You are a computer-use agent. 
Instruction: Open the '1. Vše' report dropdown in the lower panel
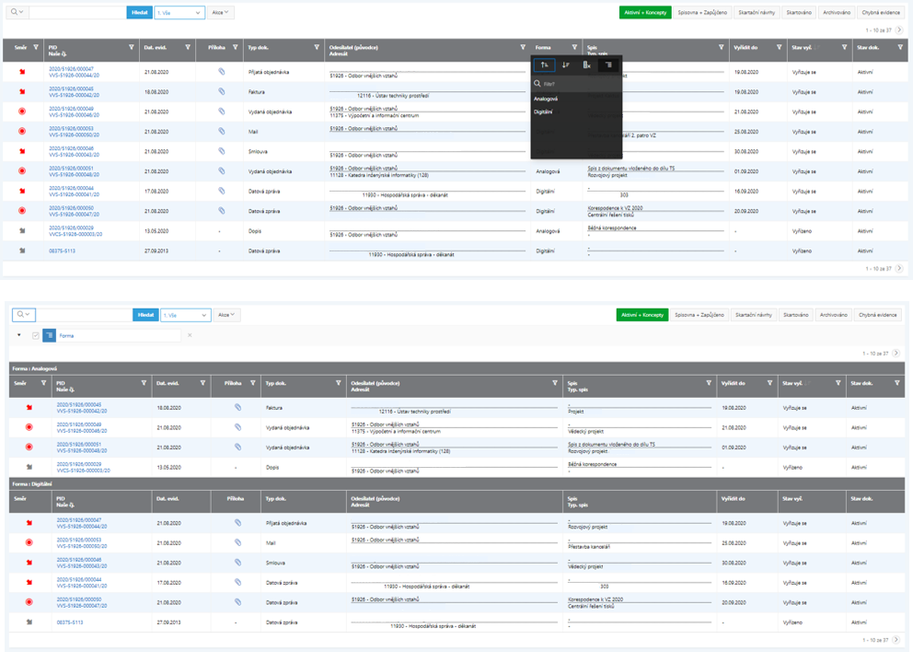coord(186,315)
